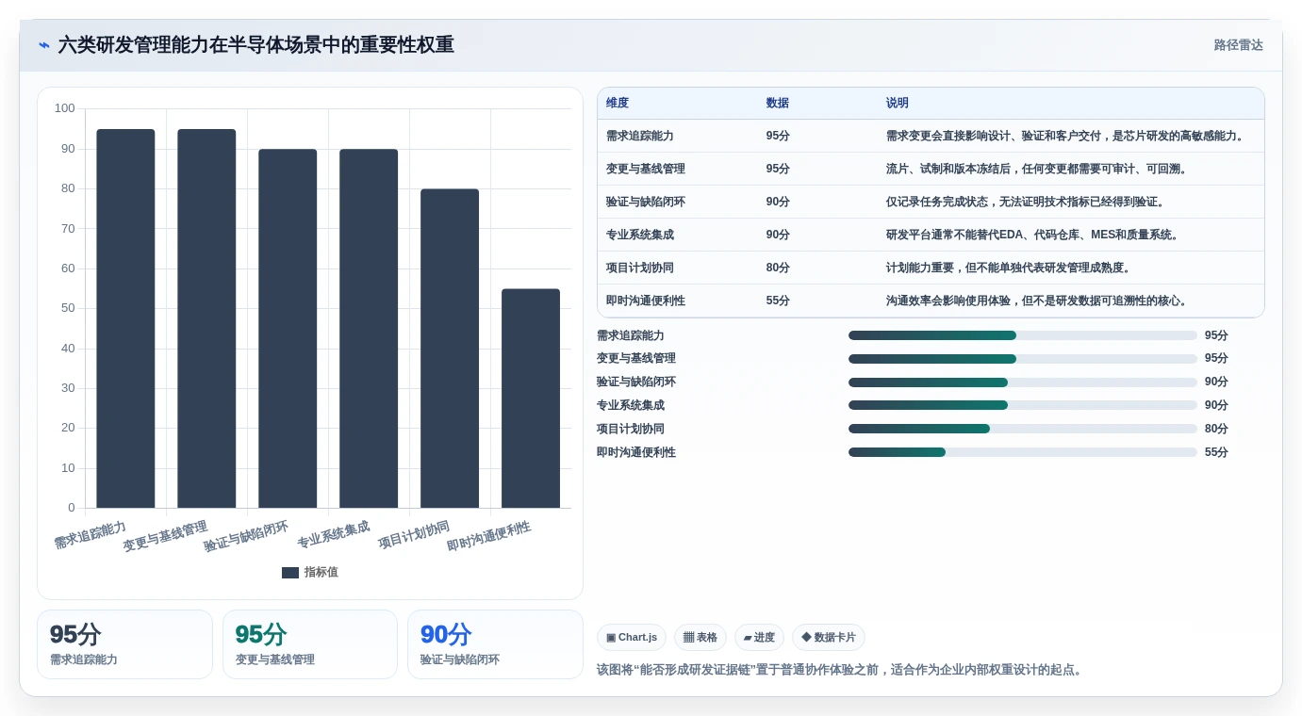
Task: Select the 进度 tag chip
Action: click(x=760, y=638)
